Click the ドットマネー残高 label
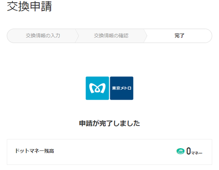The height and width of the screenshot is (170, 219). coord(35,151)
